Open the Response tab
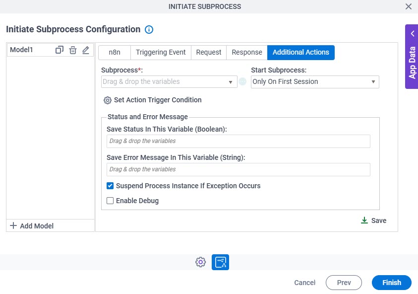 click(247, 52)
